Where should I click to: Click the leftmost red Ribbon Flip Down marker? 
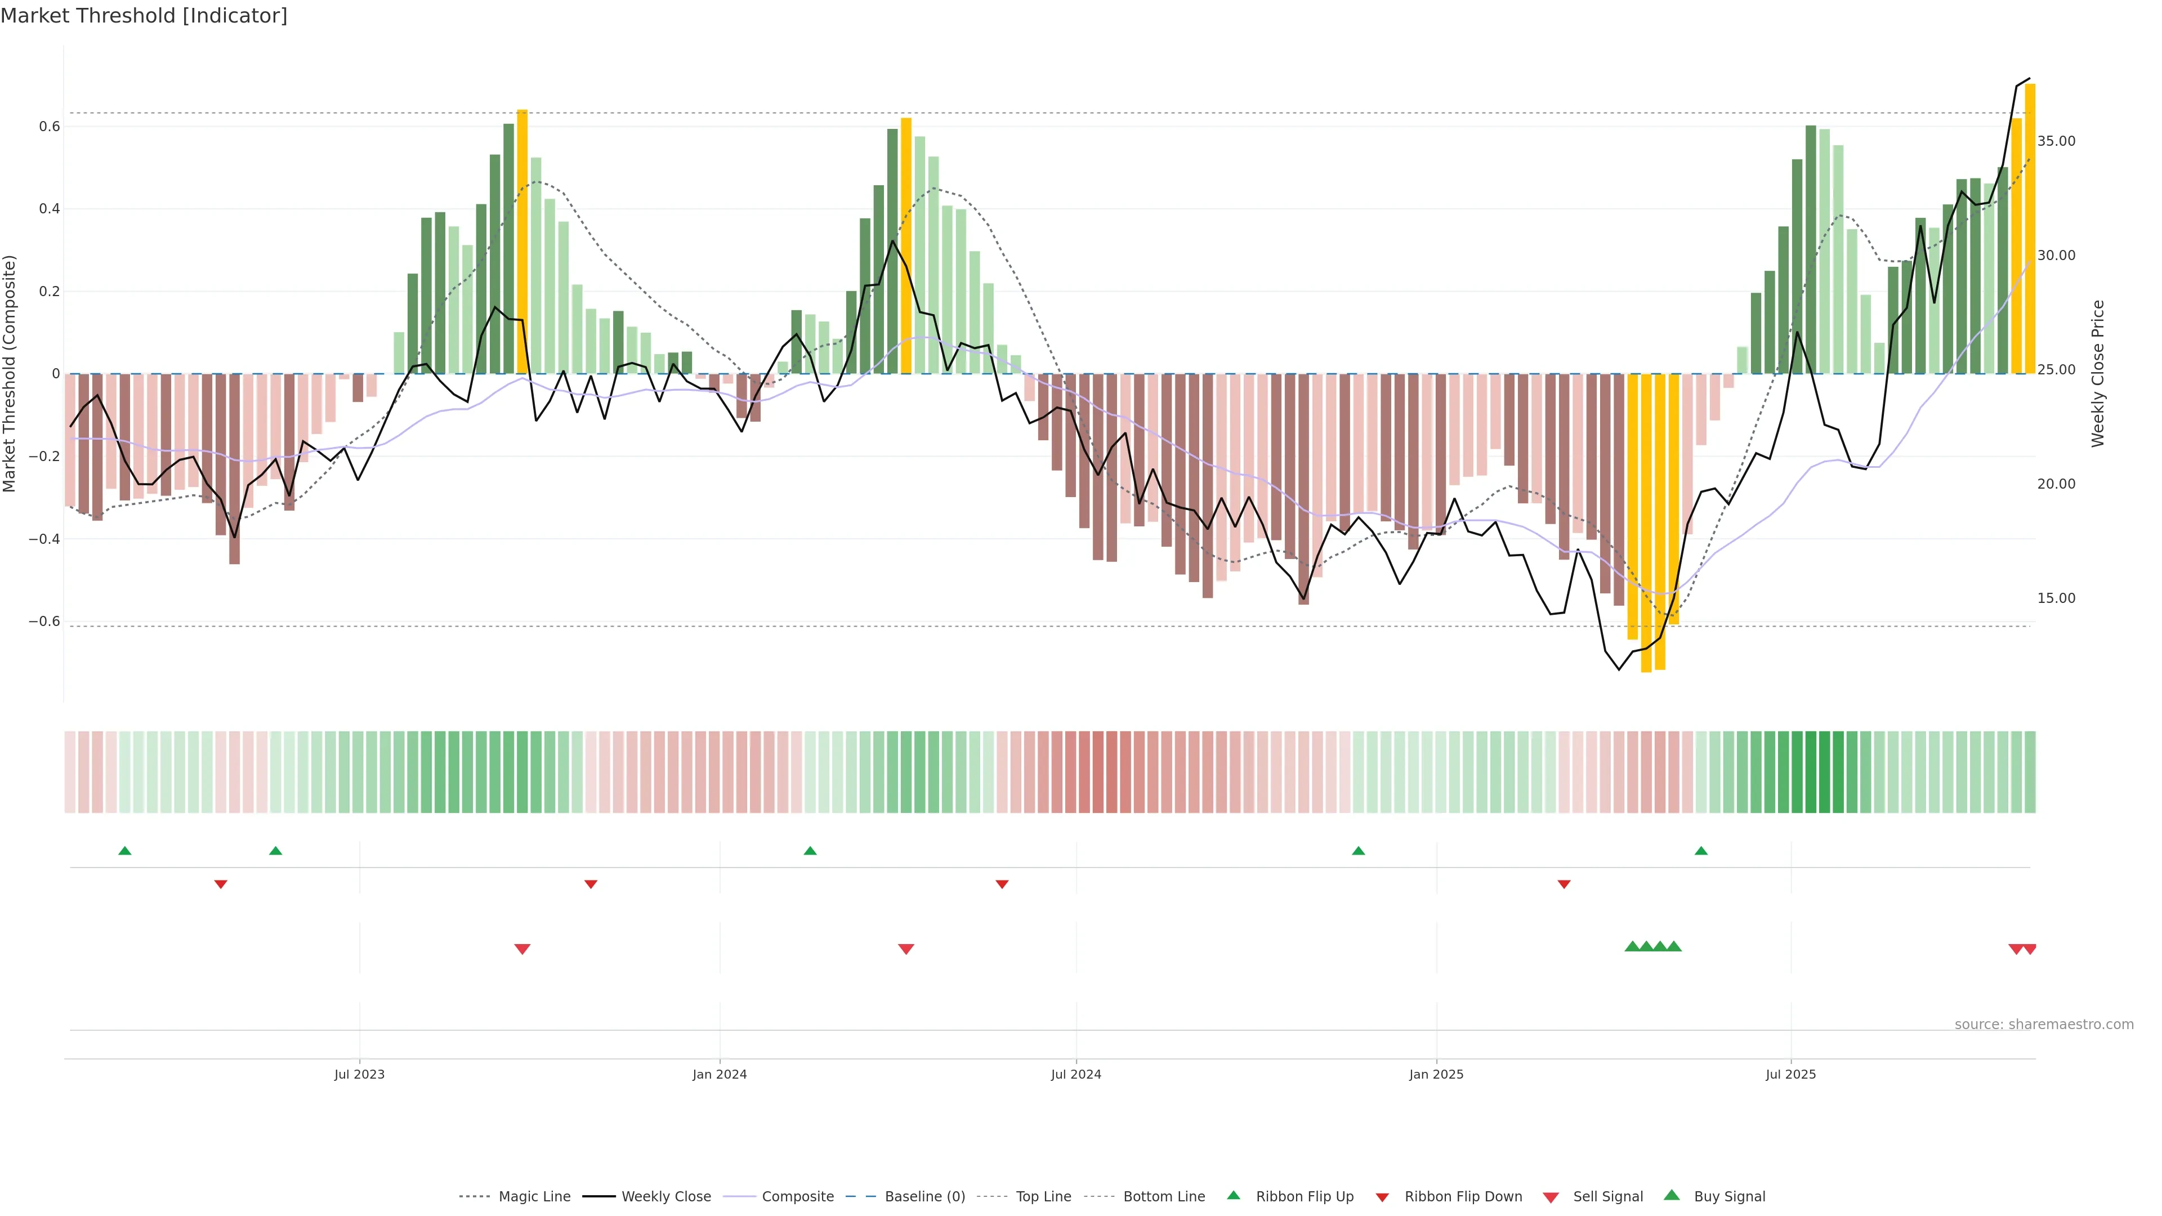tap(221, 884)
